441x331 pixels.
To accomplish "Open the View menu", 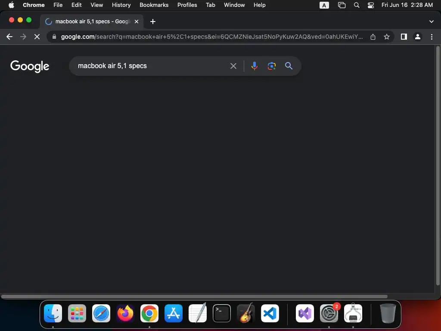I will pos(96,5).
